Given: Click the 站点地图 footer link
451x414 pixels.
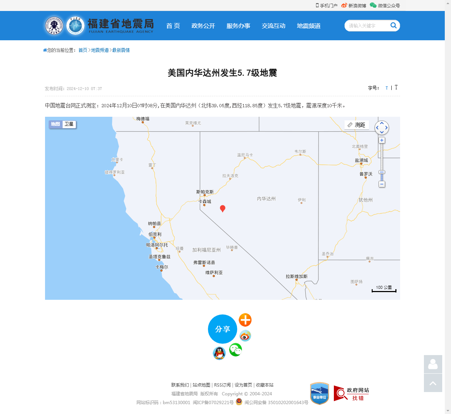Looking at the screenshot, I should pyautogui.click(x=201, y=385).
